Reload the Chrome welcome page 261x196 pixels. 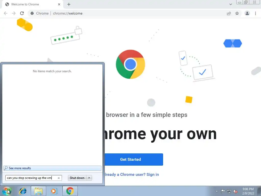point(22,13)
